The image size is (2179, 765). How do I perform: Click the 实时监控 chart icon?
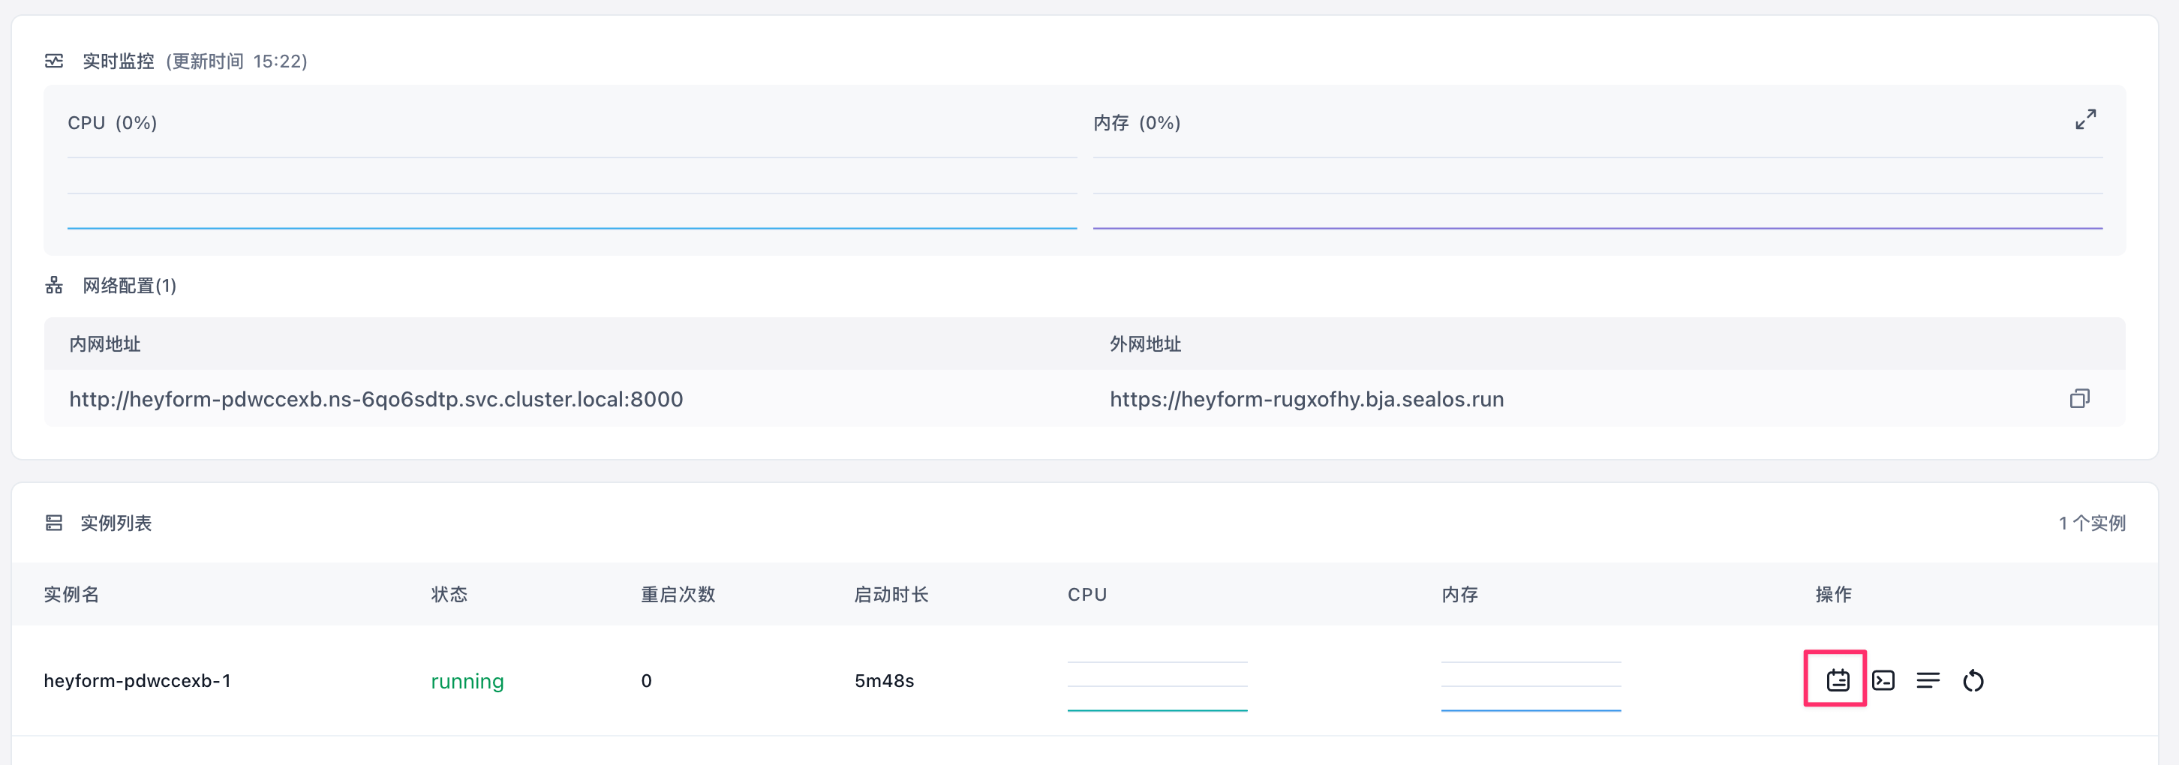click(x=53, y=60)
